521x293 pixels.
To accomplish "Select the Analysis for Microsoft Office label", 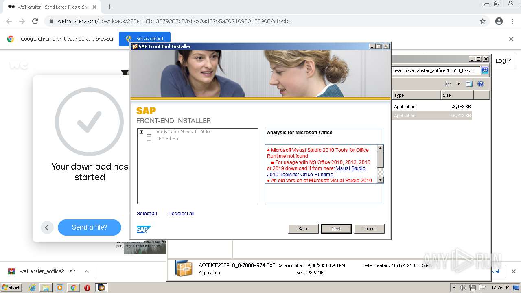I will (x=184, y=132).
